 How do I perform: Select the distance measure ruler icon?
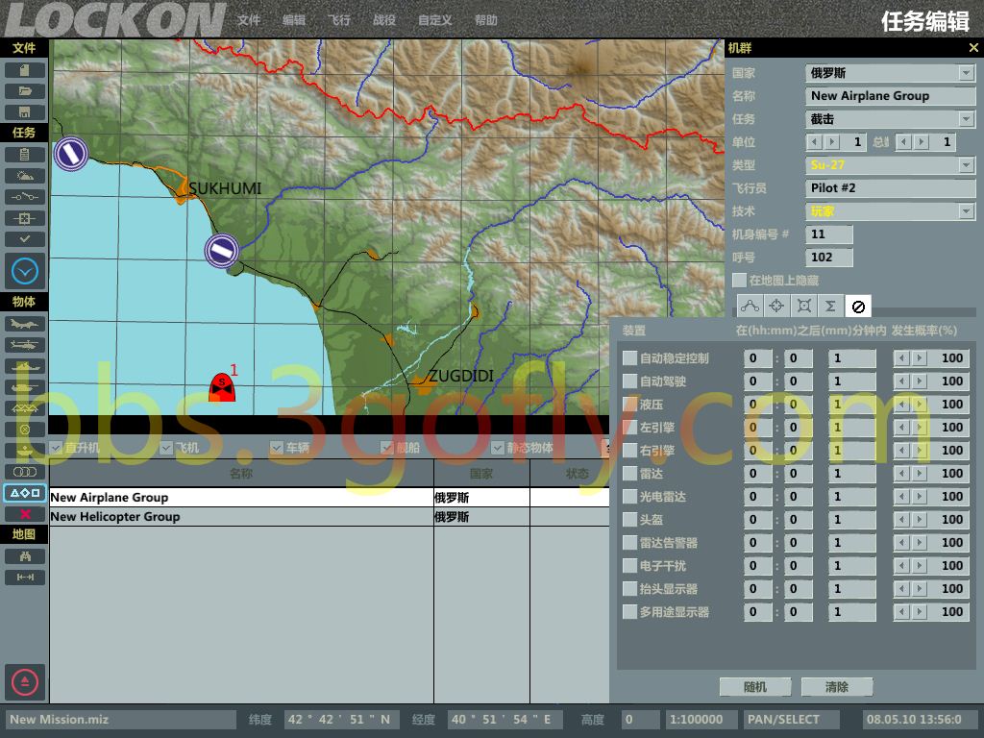click(x=24, y=578)
